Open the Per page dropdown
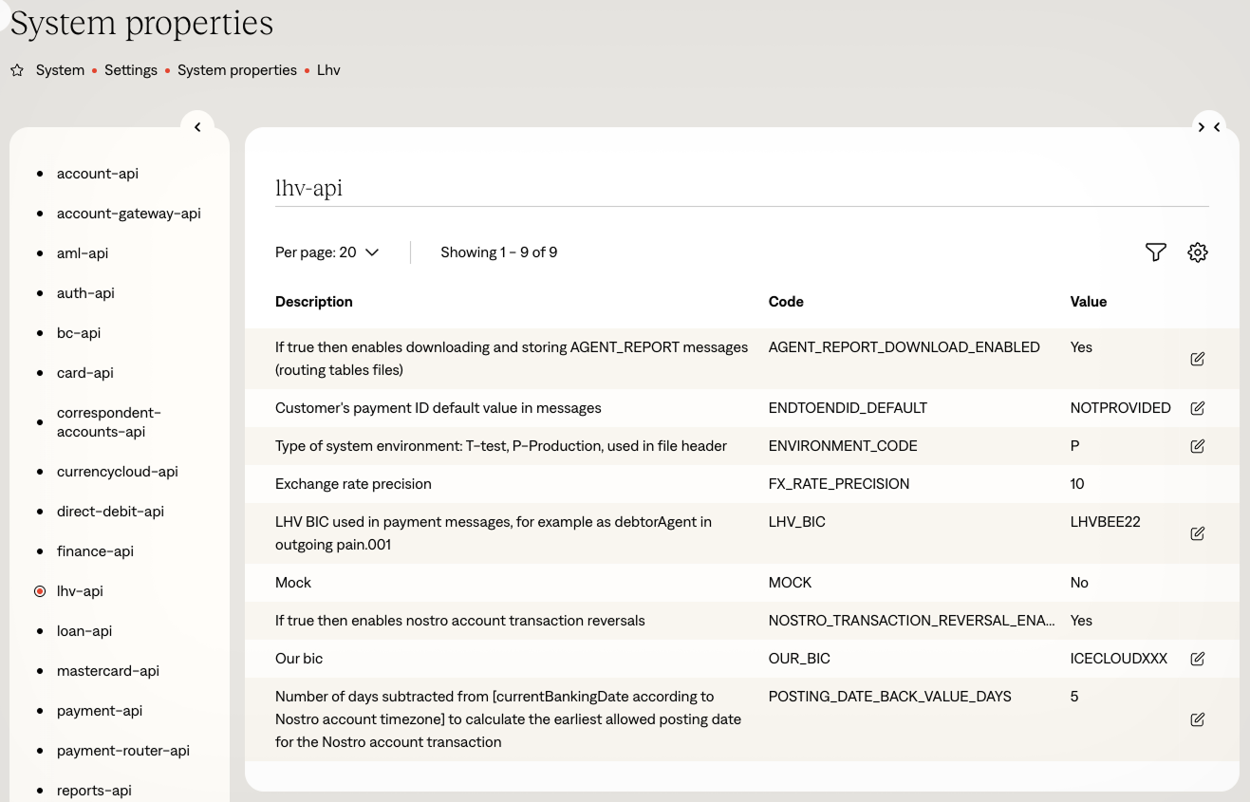The height and width of the screenshot is (802, 1250). pos(326,252)
